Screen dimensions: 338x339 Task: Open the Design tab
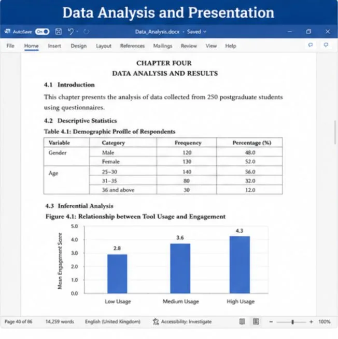(79, 46)
